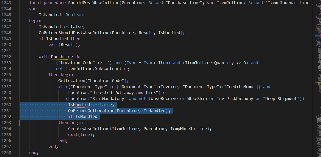Click the begin keyword on line 1246

[35, 21]
